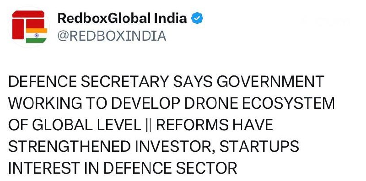
Task: Click the 'STRENGTHENED INVESTOR, STARTUPS' line
Action: (154, 146)
